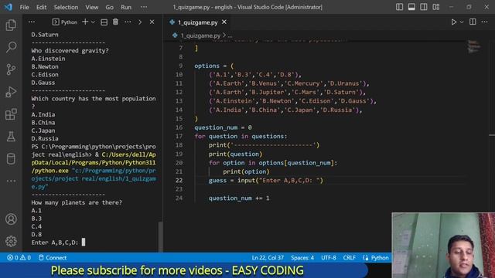Click Connect in the status bar
The height and width of the screenshot is (278, 495).
point(53,257)
